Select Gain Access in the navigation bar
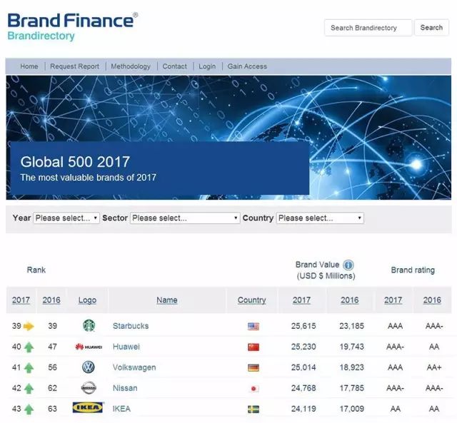Screen dimensions: 457x423 247,66
